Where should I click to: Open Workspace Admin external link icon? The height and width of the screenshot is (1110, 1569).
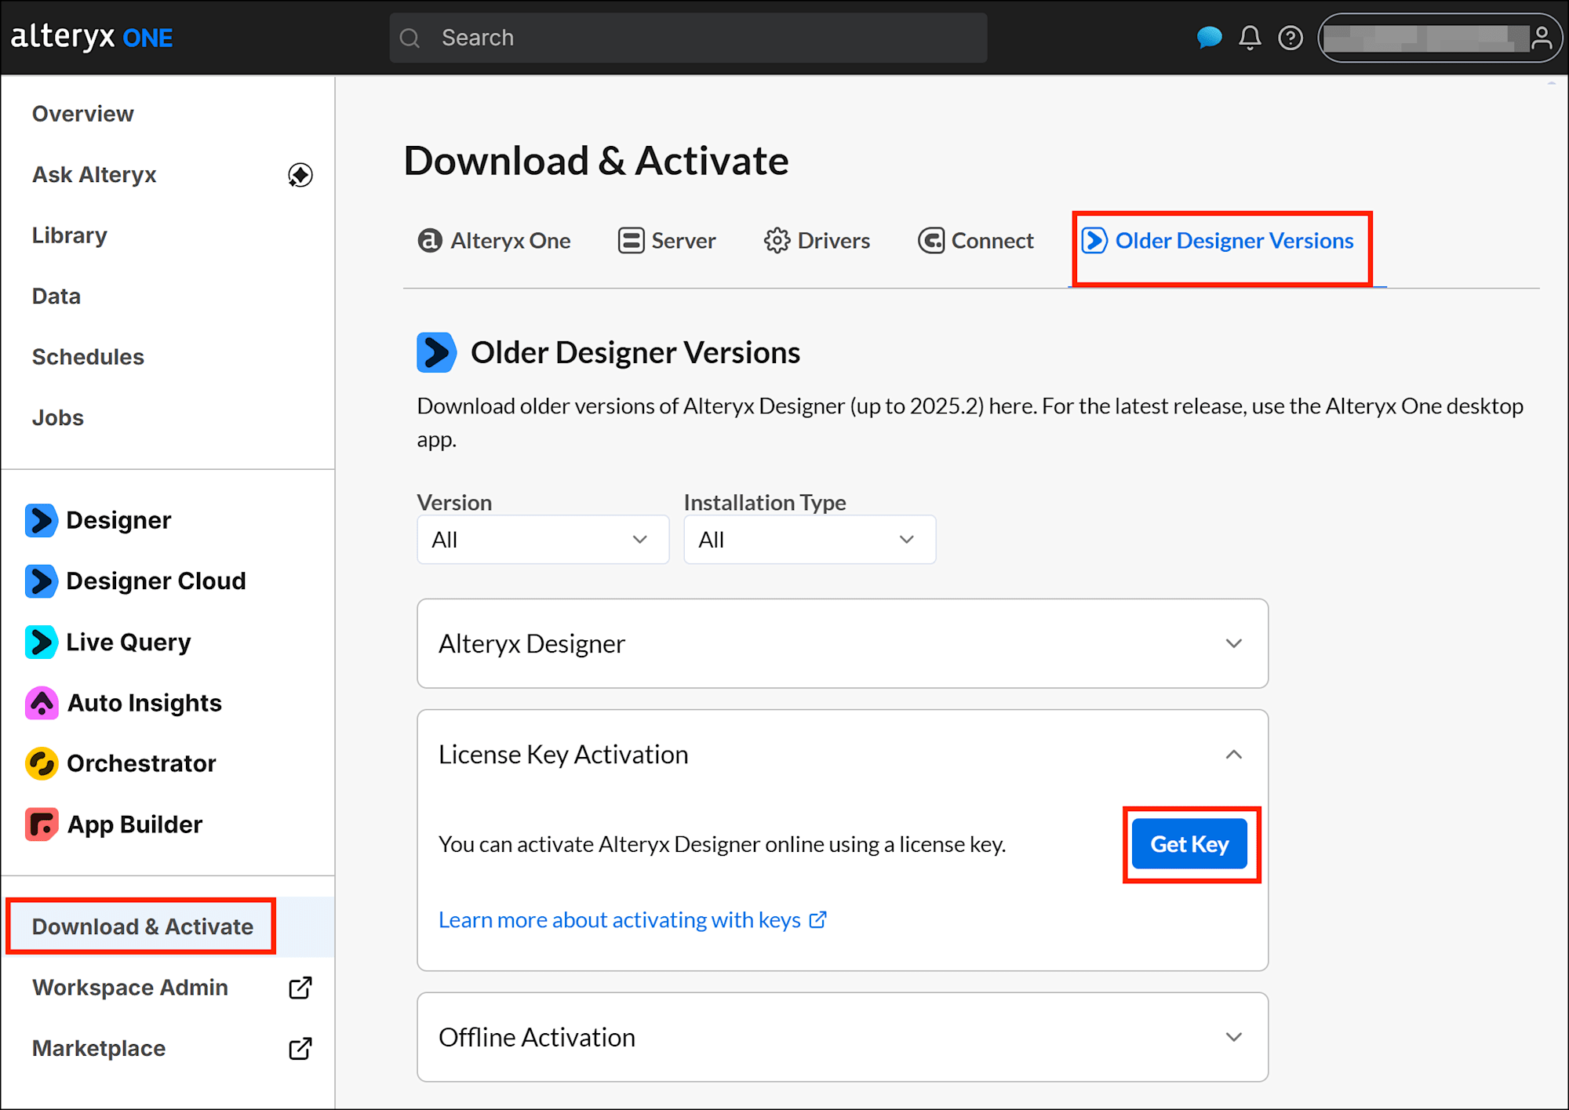300,988
